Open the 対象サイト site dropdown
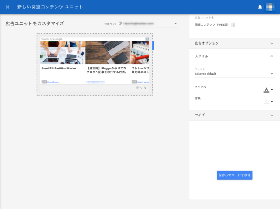Screen dimensions: 280x209 tap(150, 24)
